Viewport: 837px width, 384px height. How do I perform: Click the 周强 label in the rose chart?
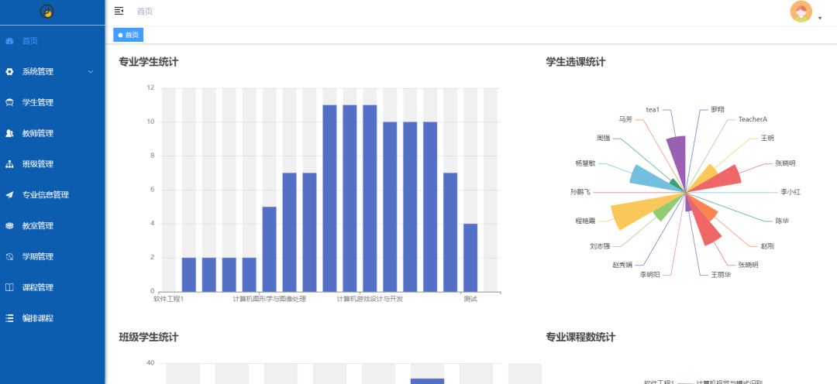603,138
